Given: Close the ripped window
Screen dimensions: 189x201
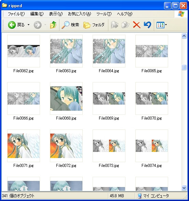Looking at the screenshot, I should (x=183, y=6).
